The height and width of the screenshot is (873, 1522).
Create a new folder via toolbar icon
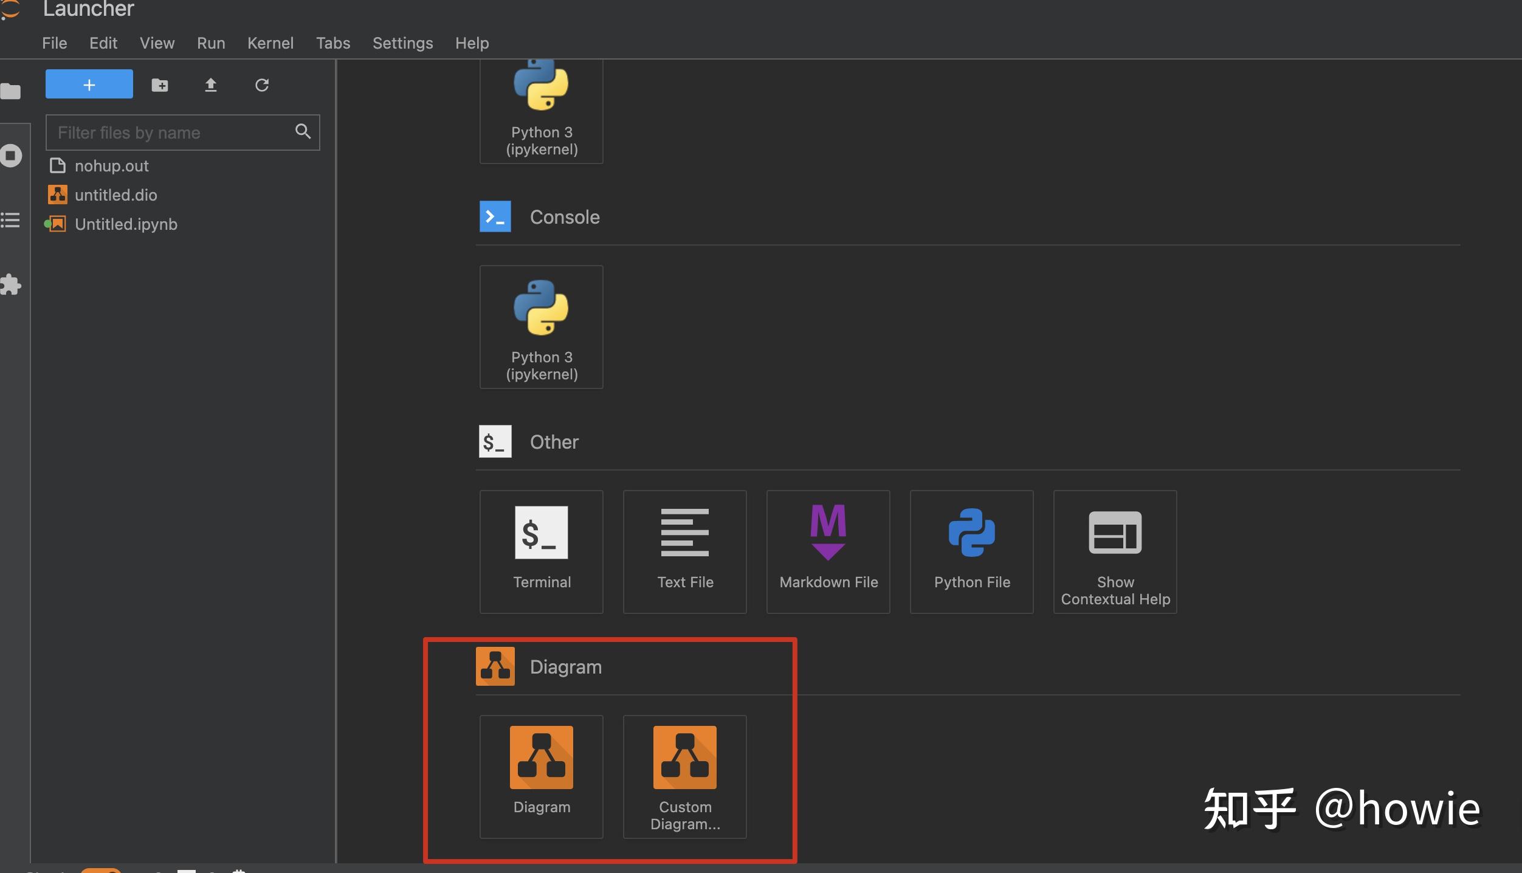point(160,85)
